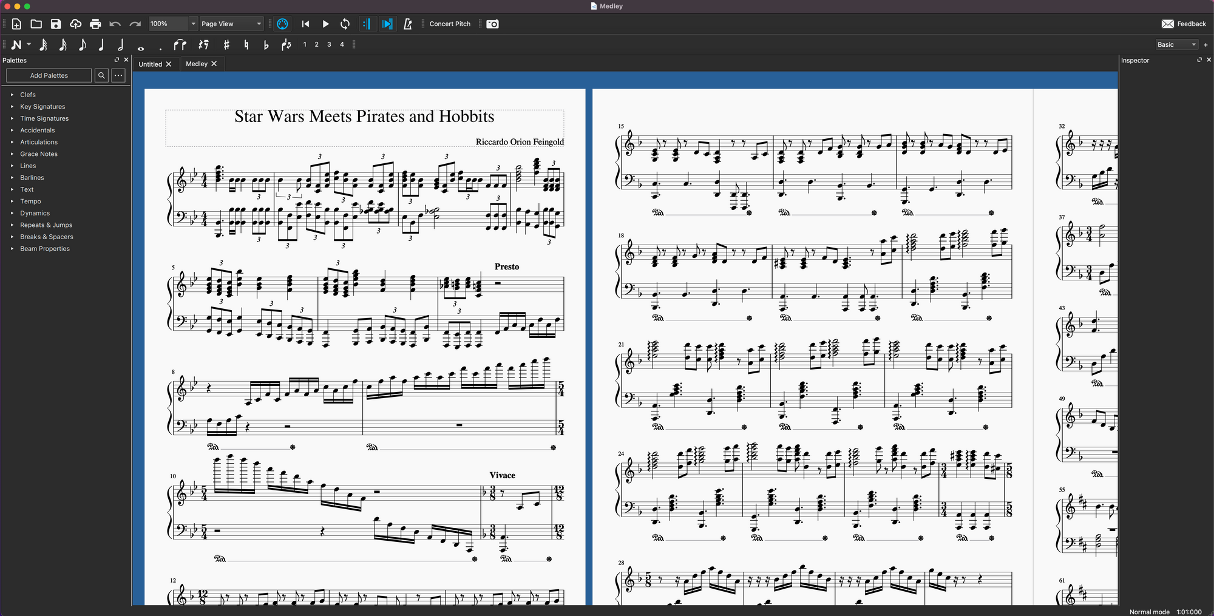Viewport: 1214px width, 616px height.
Task: Toggle loop playback
Action: tap(345, 24)
